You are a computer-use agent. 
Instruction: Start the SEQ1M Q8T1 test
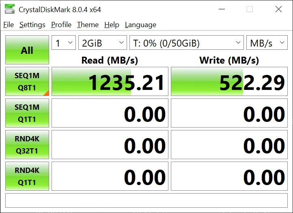(27, 81)
